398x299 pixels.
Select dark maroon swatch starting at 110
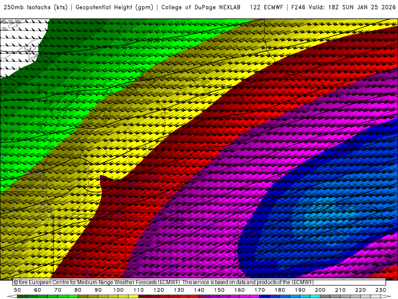143,297
